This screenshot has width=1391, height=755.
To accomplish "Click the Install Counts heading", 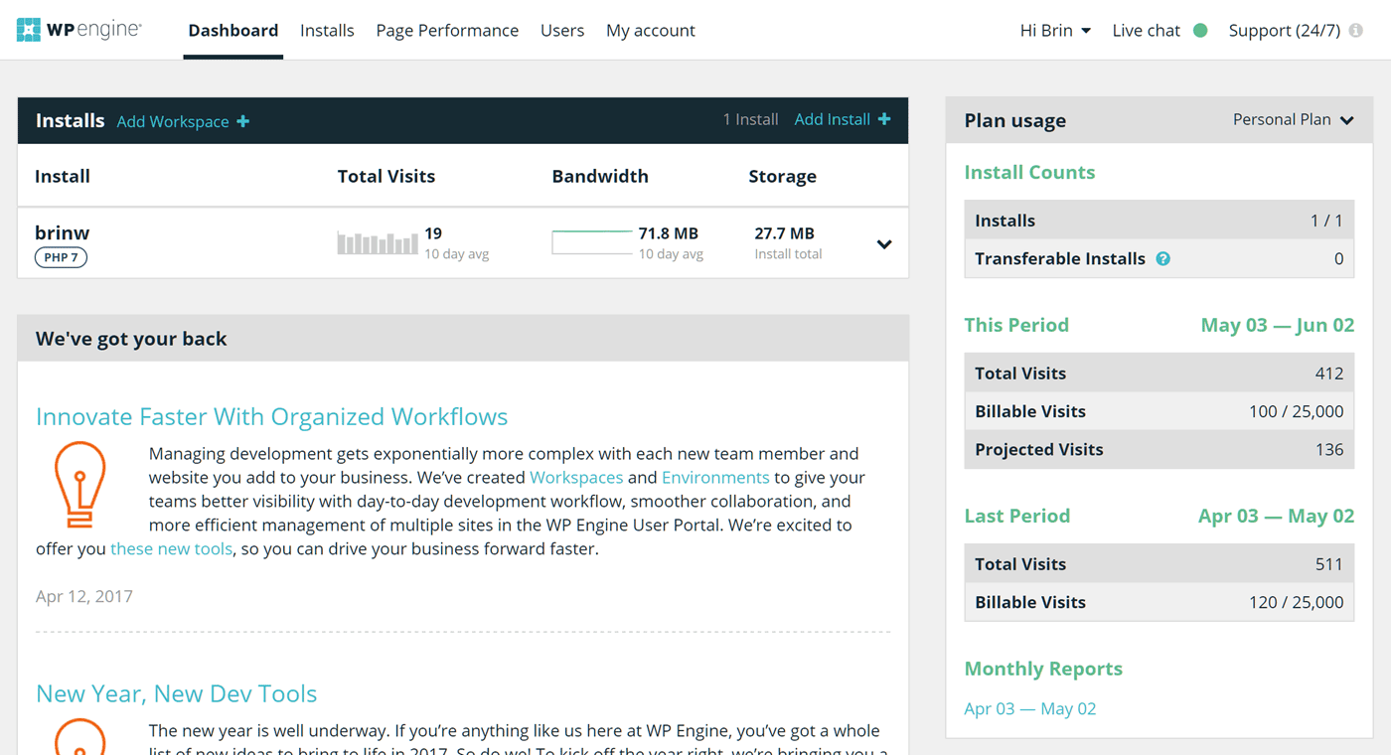I will 1029,172.
